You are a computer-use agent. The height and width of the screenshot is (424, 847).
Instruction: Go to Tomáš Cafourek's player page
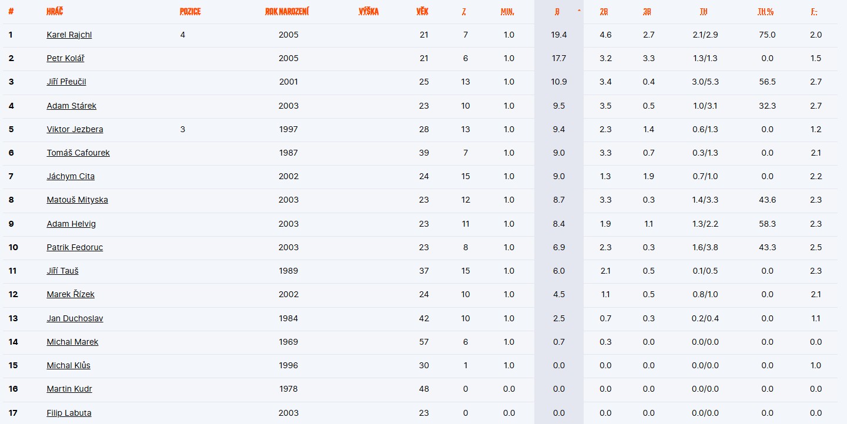(x=78, y=153)
